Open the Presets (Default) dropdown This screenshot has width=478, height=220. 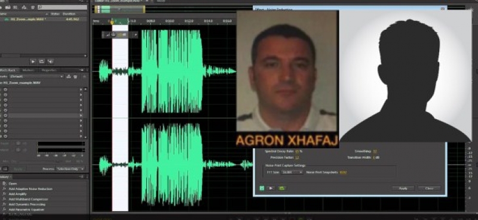click(36, 76)
